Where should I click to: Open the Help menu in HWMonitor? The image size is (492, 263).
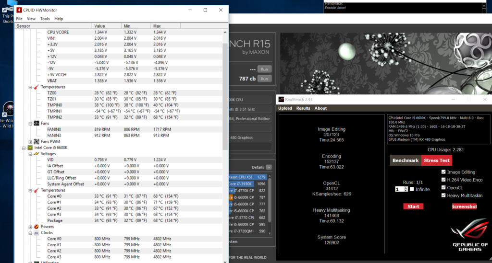59,19
